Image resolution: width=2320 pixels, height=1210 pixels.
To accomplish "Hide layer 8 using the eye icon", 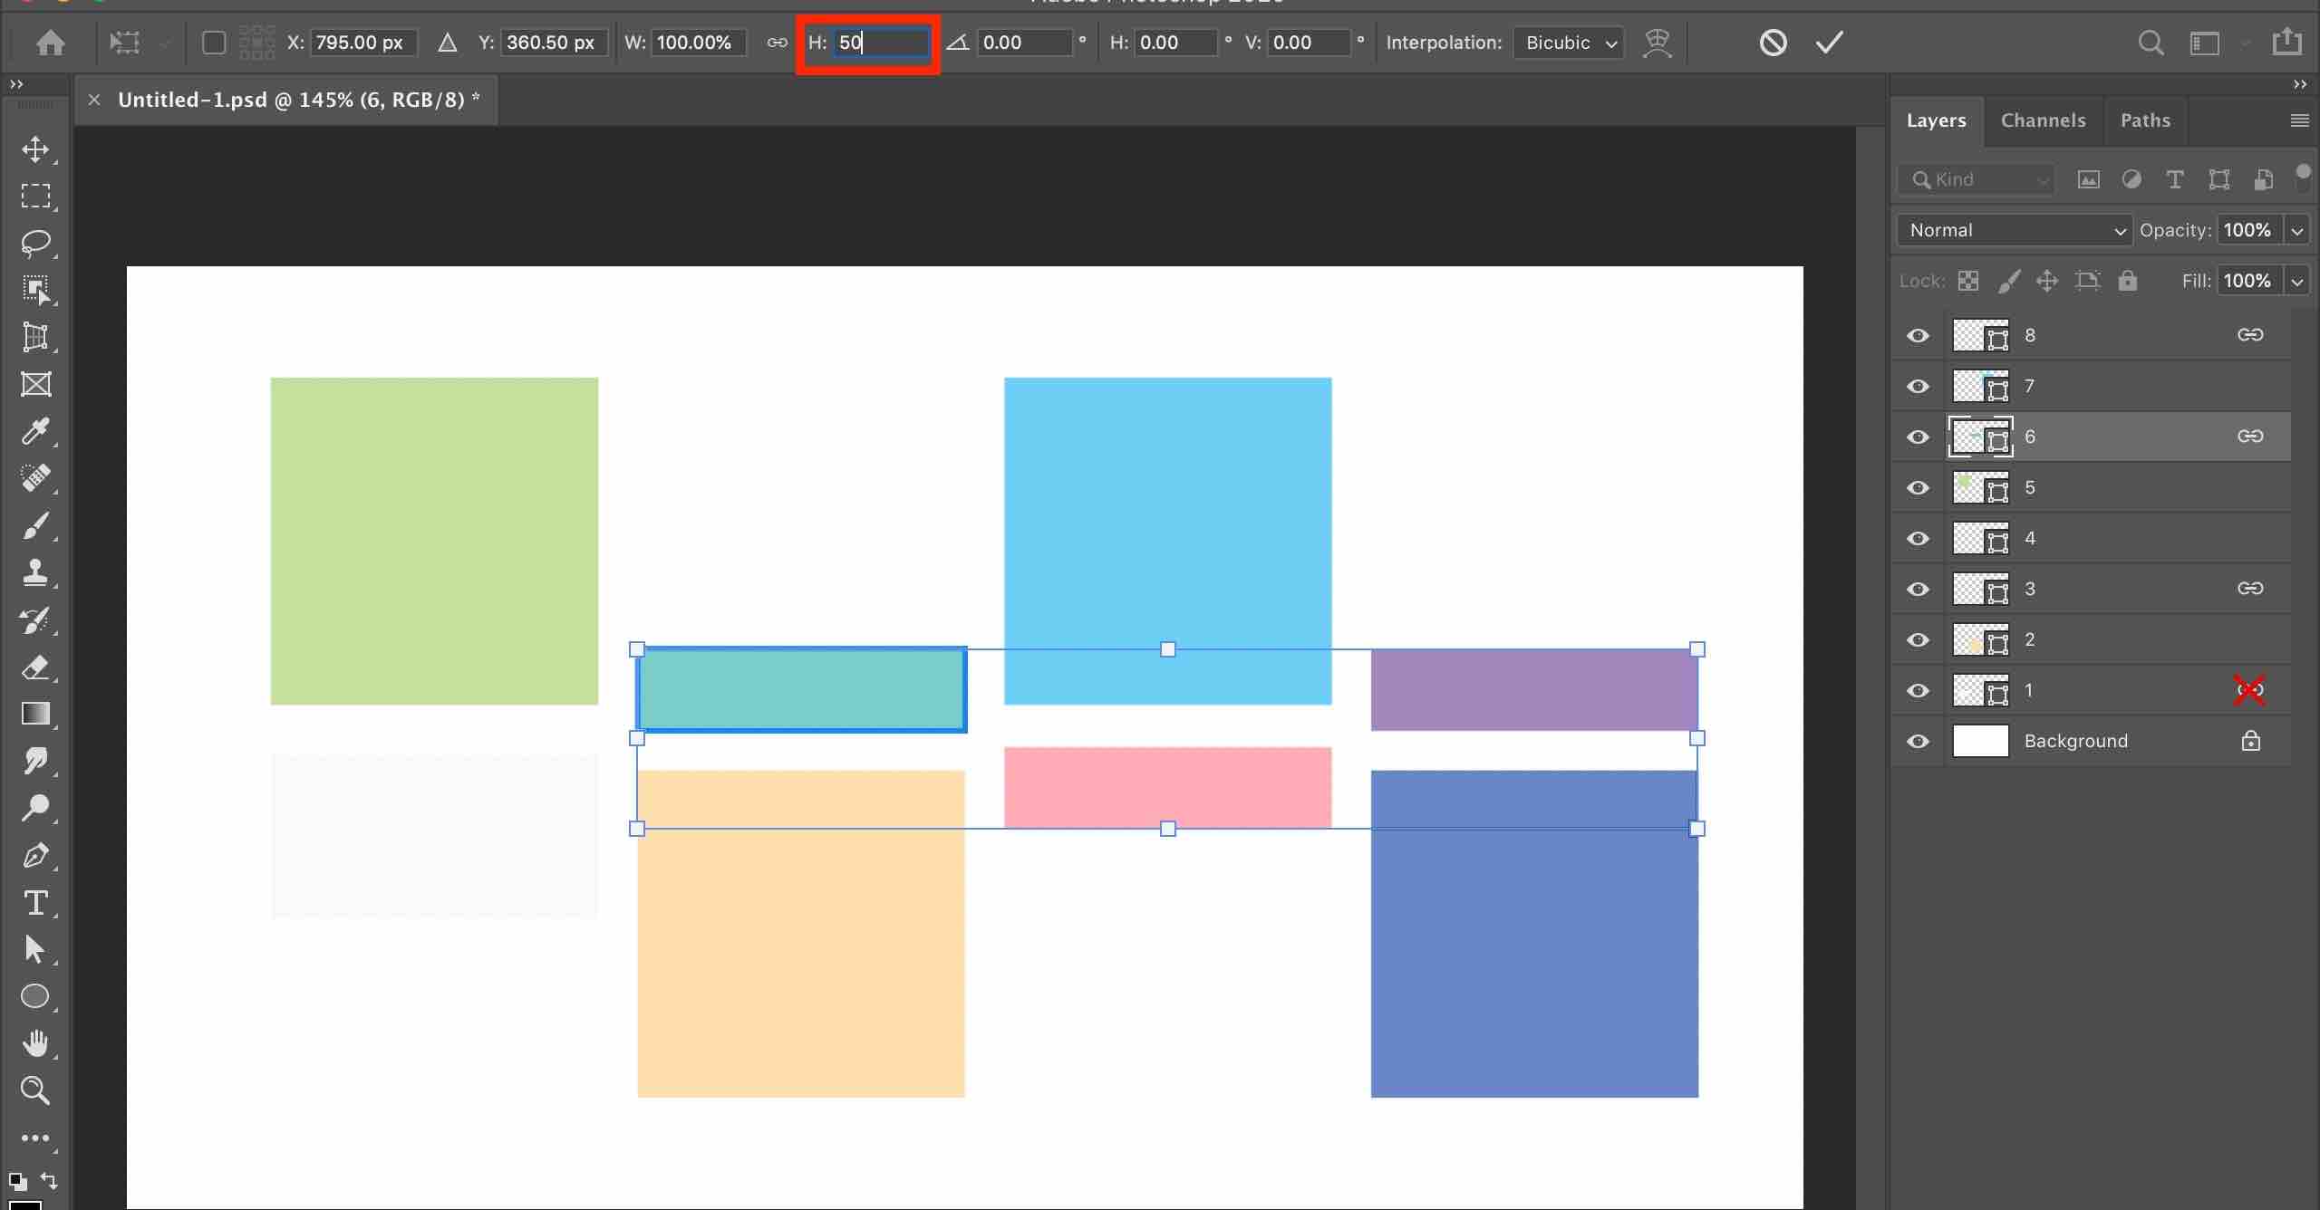I will pyautogui.click(x=1918, y=336).
